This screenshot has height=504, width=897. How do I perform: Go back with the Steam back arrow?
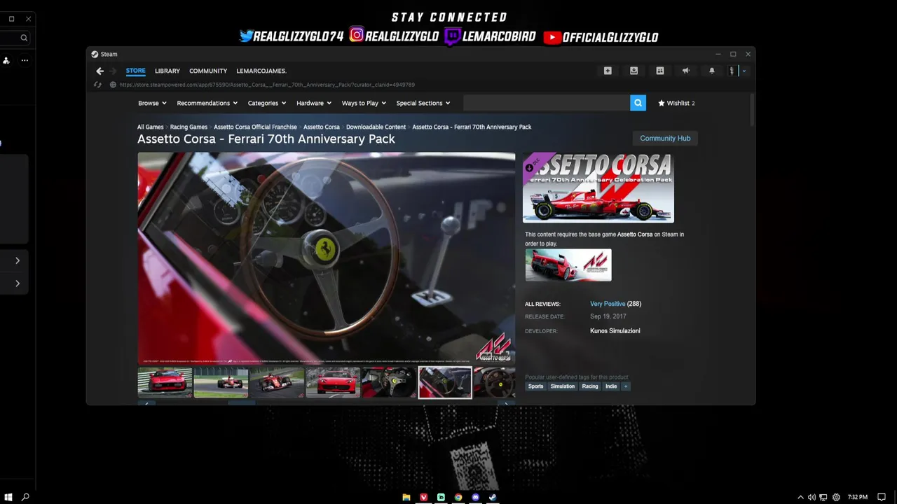point(100,71)
